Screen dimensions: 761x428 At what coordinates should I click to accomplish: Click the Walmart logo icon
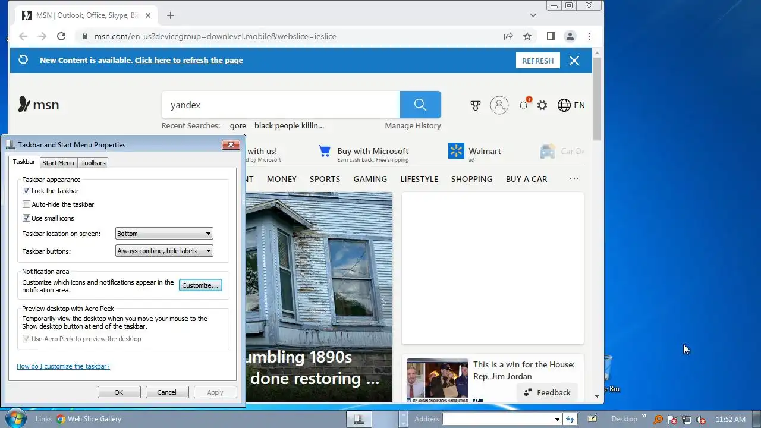coord(456,151)
